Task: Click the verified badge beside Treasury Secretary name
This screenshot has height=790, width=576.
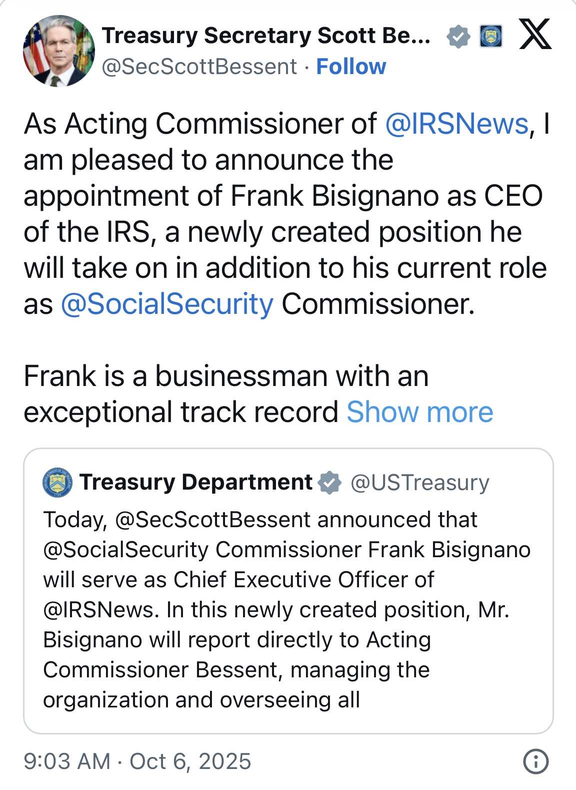Action: click(458, 37)
